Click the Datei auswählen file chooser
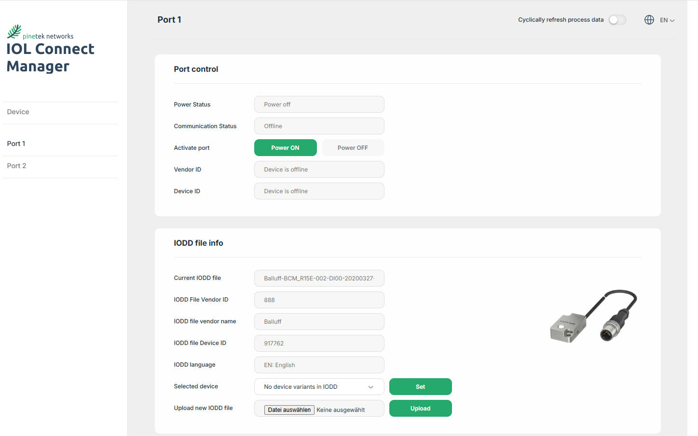This screenshot has width=698, height=436. tap(289, 410)
